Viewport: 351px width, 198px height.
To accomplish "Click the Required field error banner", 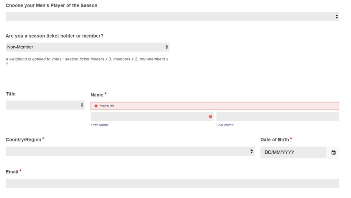I will coord(215,106).
